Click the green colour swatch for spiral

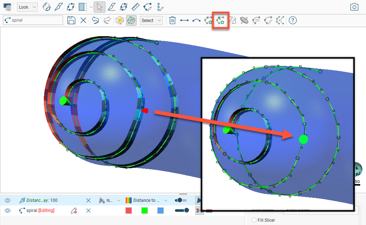pyautogui.click(x=145, y=211)
